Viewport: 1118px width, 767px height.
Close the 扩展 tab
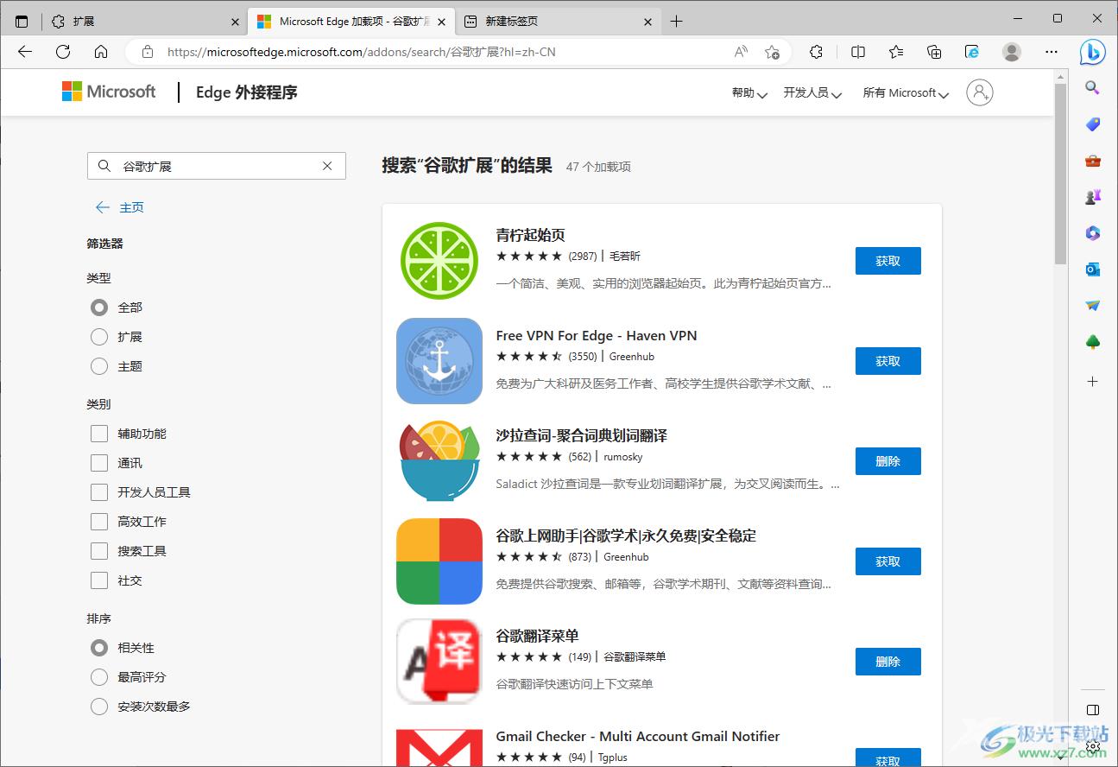(236, 22)
